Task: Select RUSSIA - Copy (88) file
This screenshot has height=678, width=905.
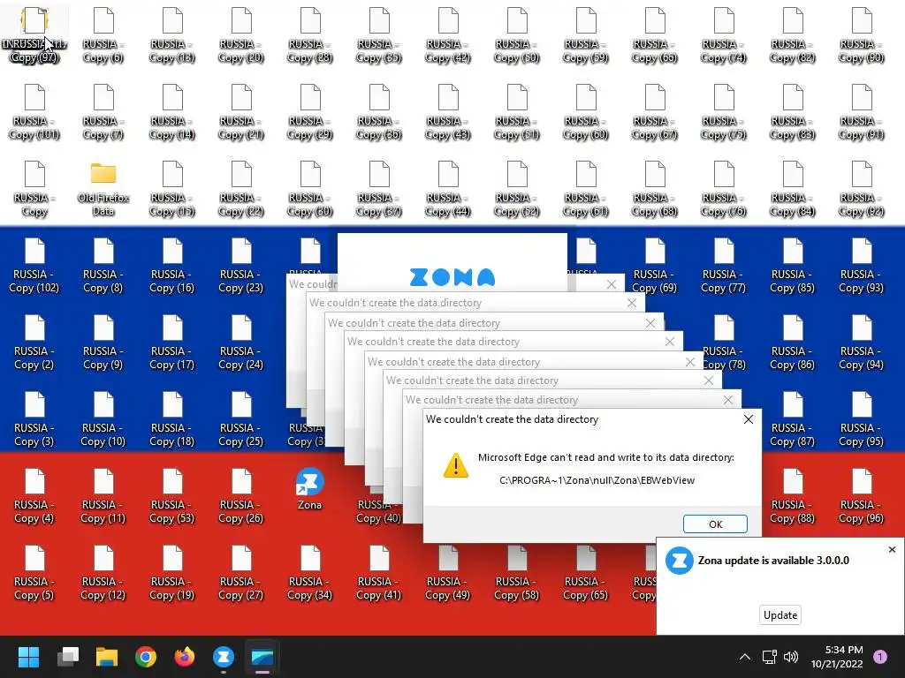Action: pyautogui.click(x=793, y=496)
